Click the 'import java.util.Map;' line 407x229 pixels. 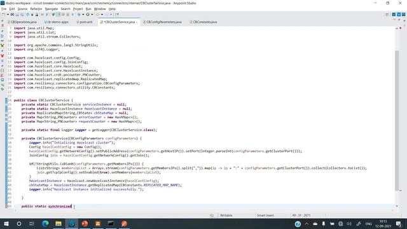coord(34,28)
